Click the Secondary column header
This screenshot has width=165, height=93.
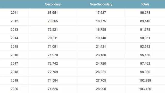[53, 4]
